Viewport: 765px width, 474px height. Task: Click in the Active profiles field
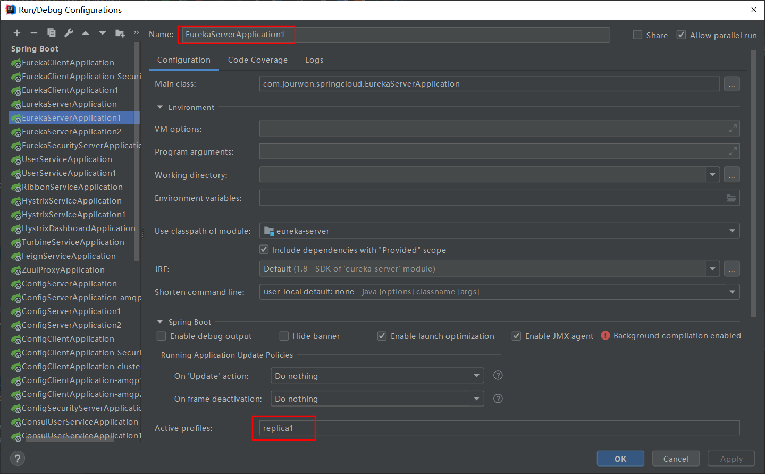[499, 428]
